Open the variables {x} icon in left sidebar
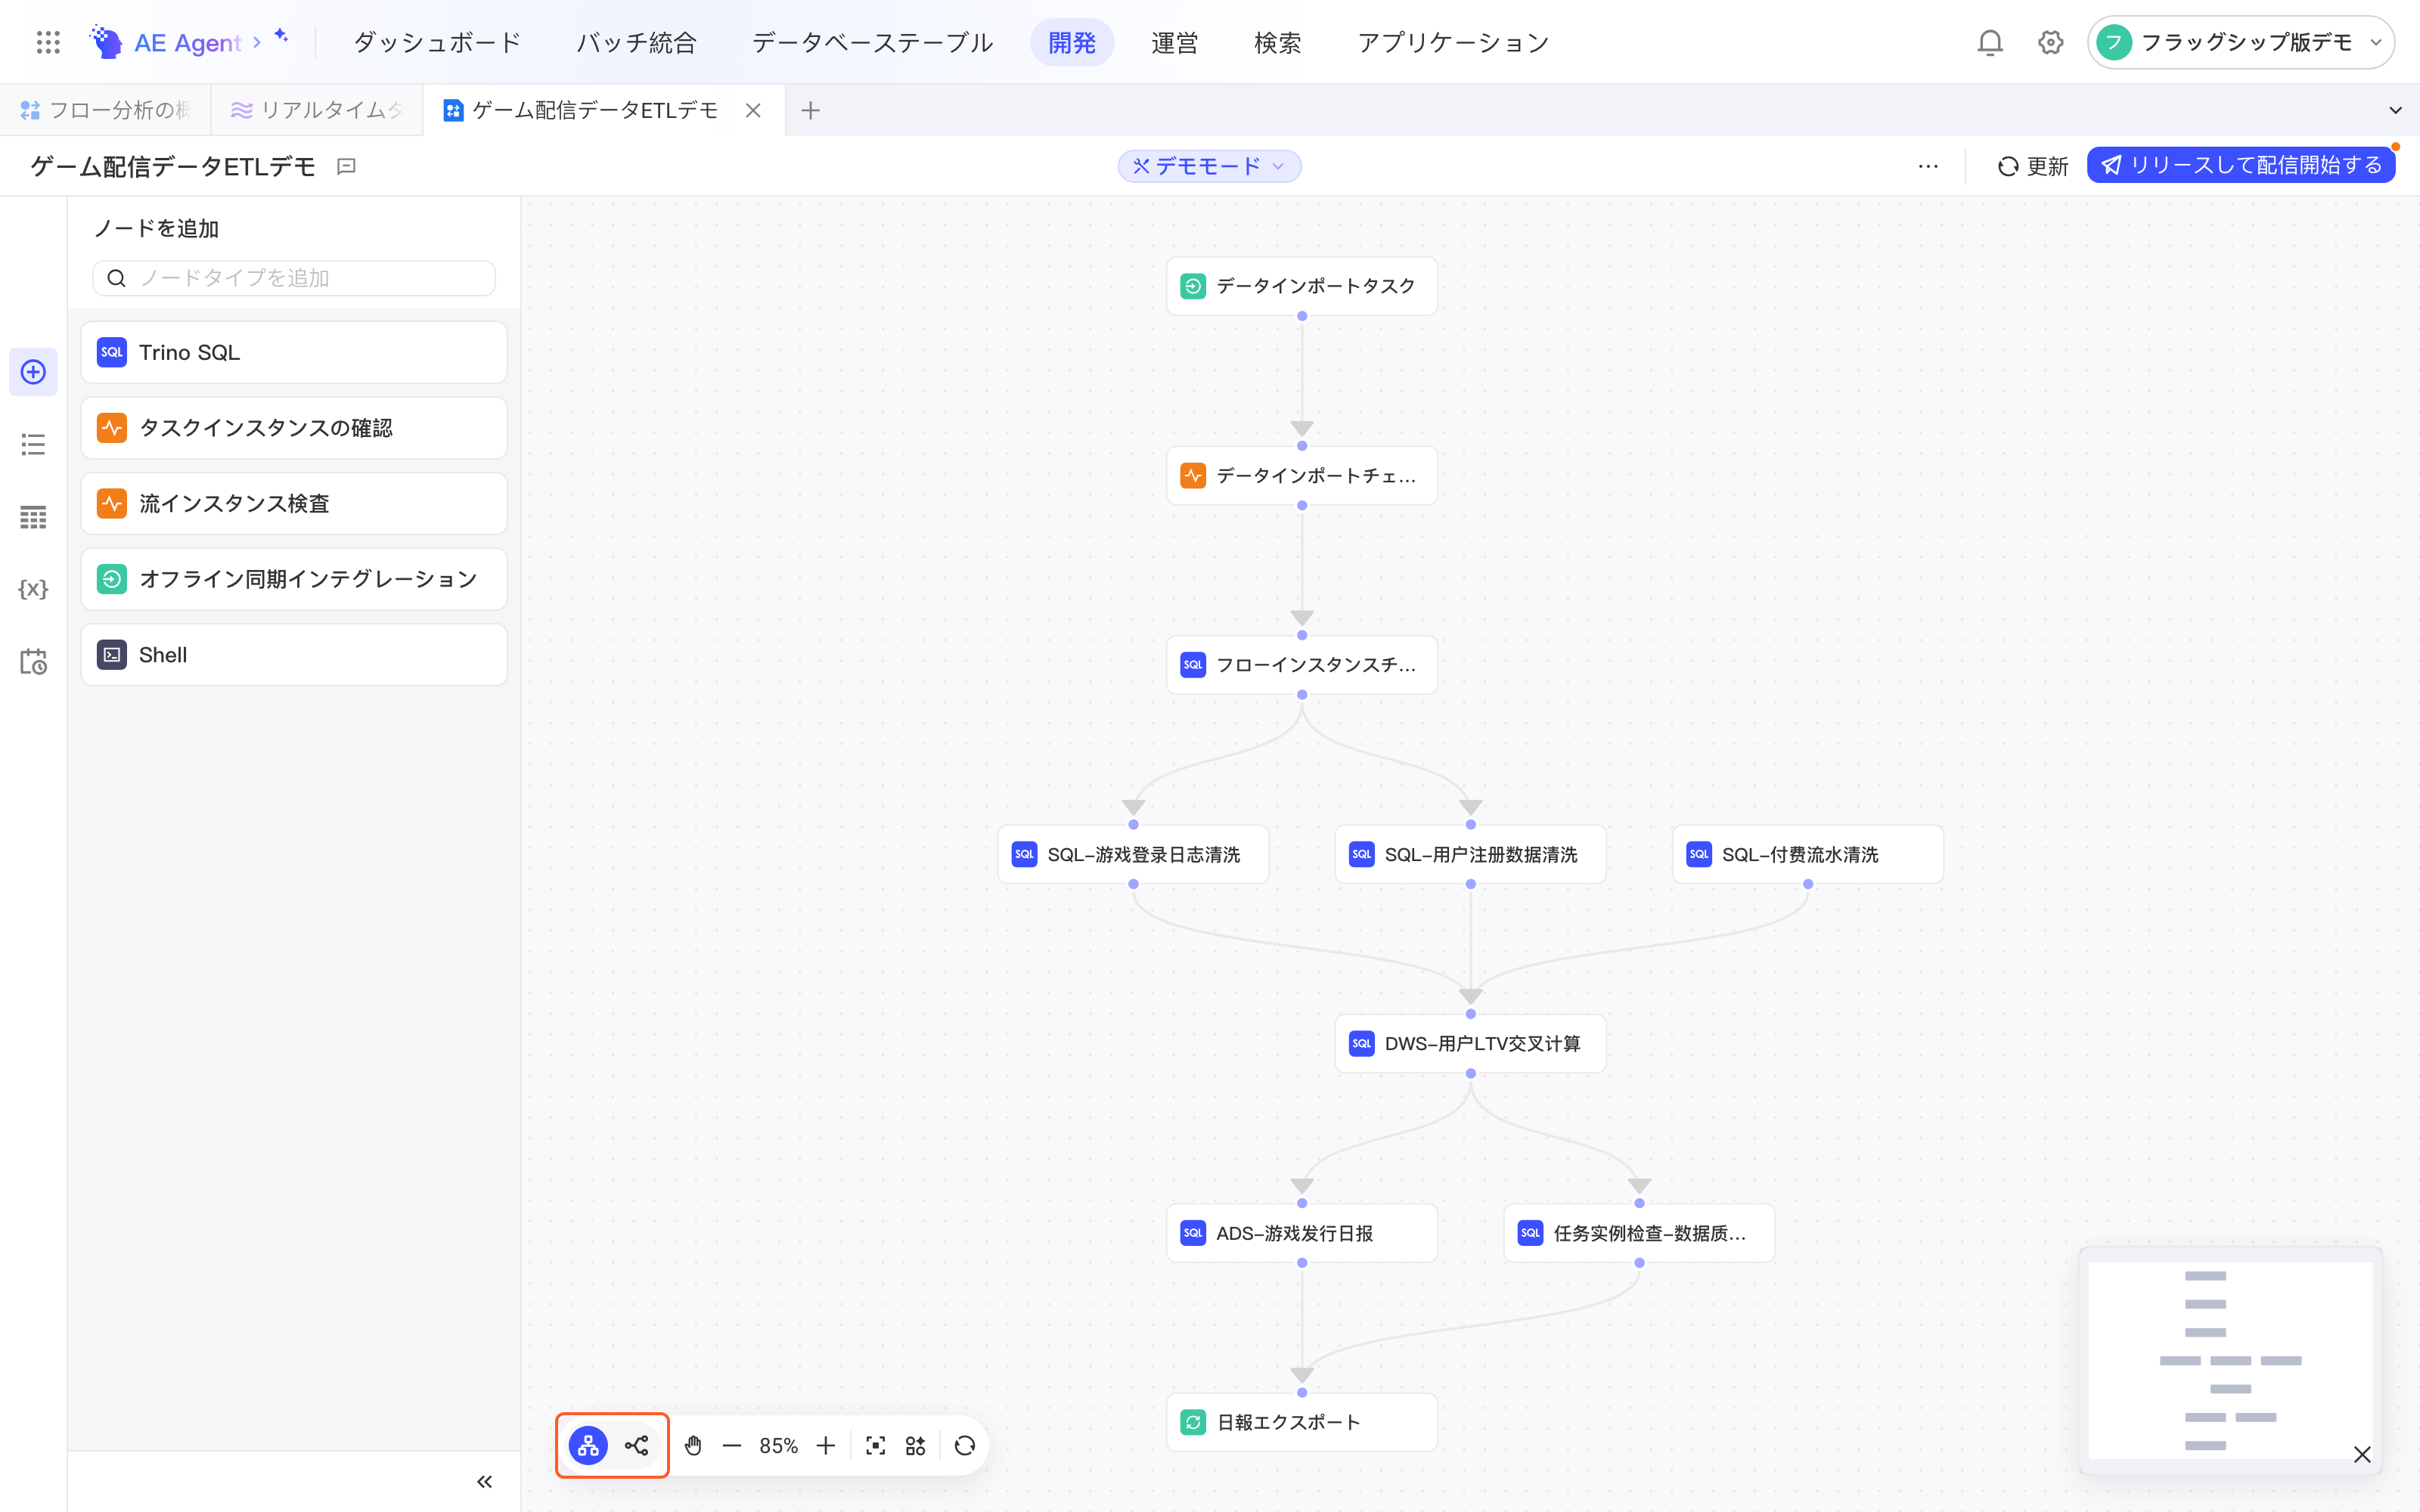Image resolution: width=2420 pixels, height=1512 pixels. pyautogui.click(x=33, y=589)
